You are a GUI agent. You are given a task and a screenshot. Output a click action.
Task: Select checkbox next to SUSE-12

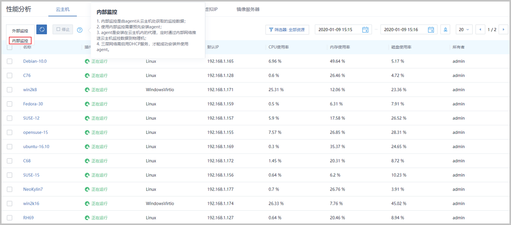tap(10, 118)
